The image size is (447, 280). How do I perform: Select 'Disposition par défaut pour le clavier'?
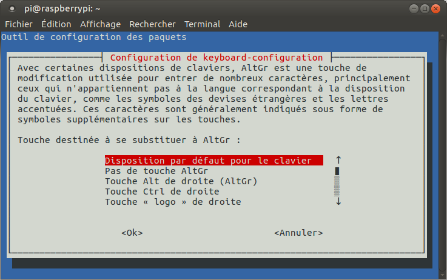click(208, 161)
